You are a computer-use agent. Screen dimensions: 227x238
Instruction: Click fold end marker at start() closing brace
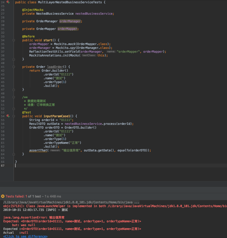pyautogui.click(x=14, y=59)
